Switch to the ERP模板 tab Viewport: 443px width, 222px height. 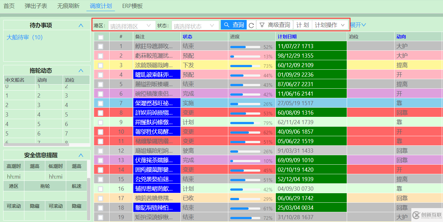pos(132,6)
